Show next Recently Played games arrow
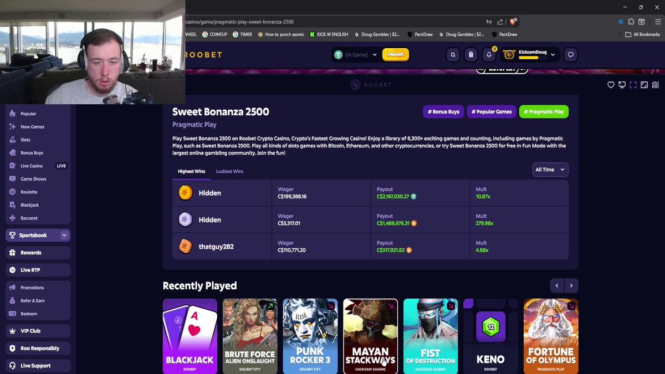This screenshot has height=374, width=665. 571,285
